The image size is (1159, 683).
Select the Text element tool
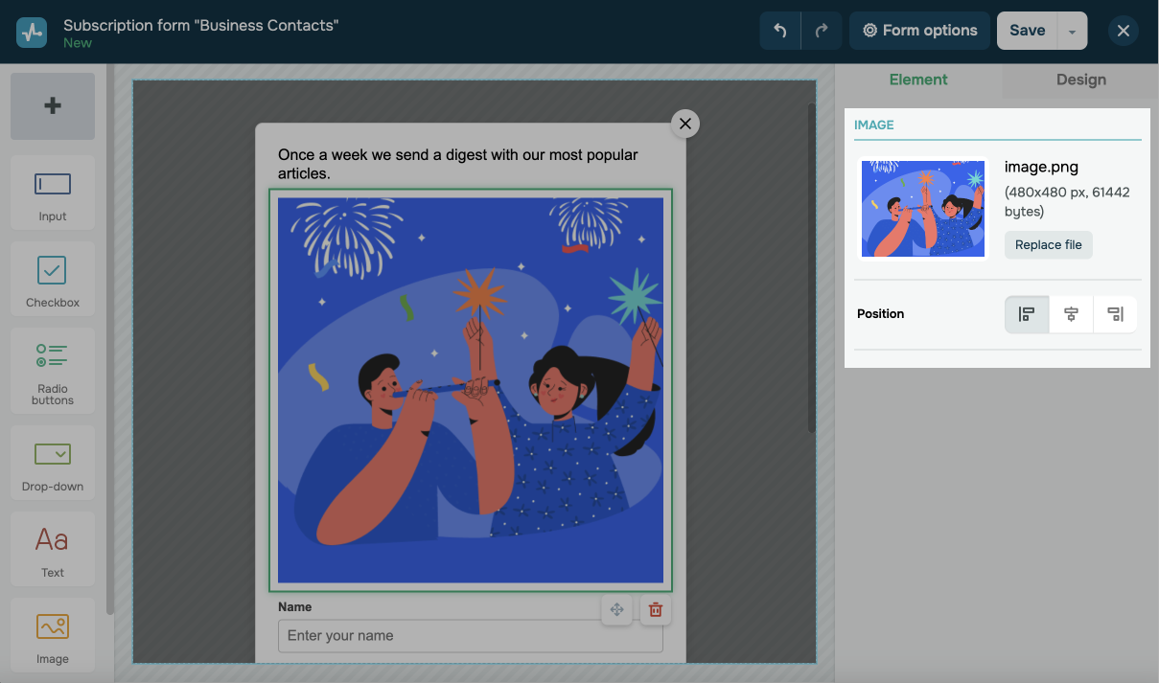[53, 549]
